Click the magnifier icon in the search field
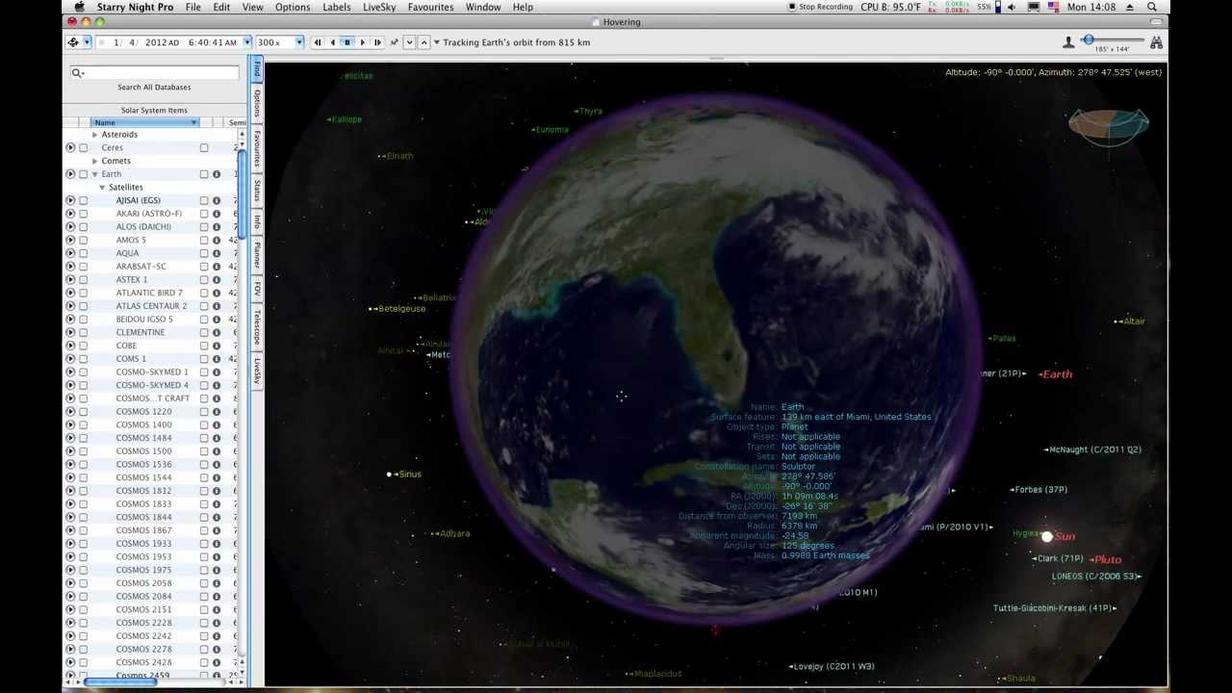The width and height of the screenshot is (1232, 693). coord(76,73)
